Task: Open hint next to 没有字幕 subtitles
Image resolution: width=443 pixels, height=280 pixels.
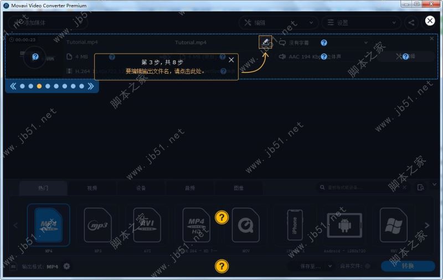Action: (324, 43)
